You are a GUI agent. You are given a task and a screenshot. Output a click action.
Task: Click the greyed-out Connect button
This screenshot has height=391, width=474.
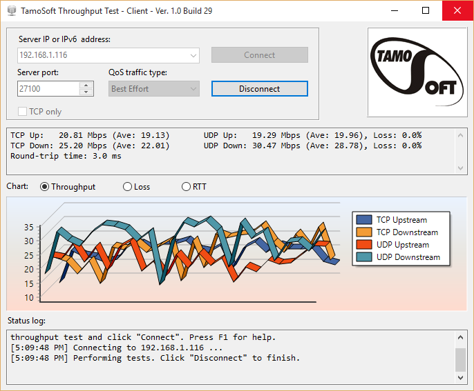[259, 55]
